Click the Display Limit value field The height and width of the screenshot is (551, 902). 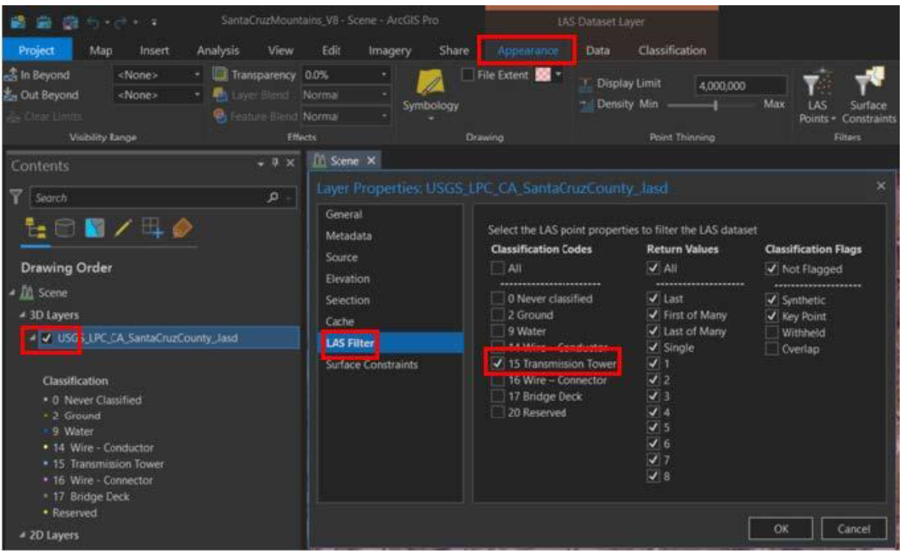(740, 85)
